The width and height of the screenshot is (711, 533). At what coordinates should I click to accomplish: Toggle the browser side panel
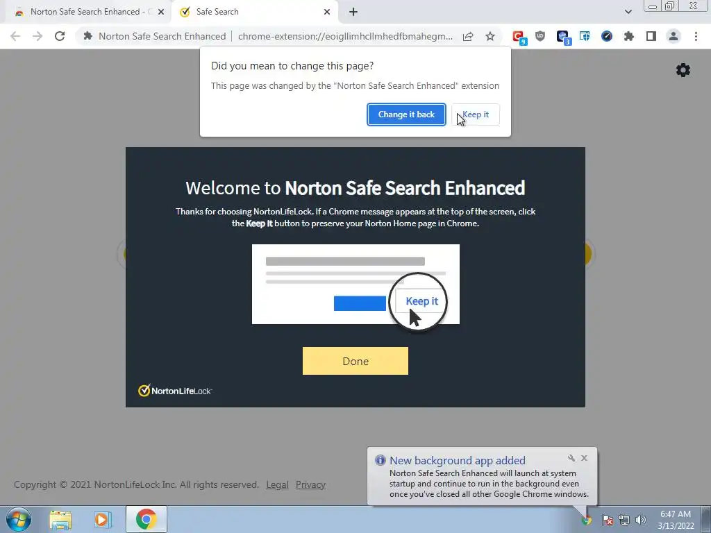point(651,36)
